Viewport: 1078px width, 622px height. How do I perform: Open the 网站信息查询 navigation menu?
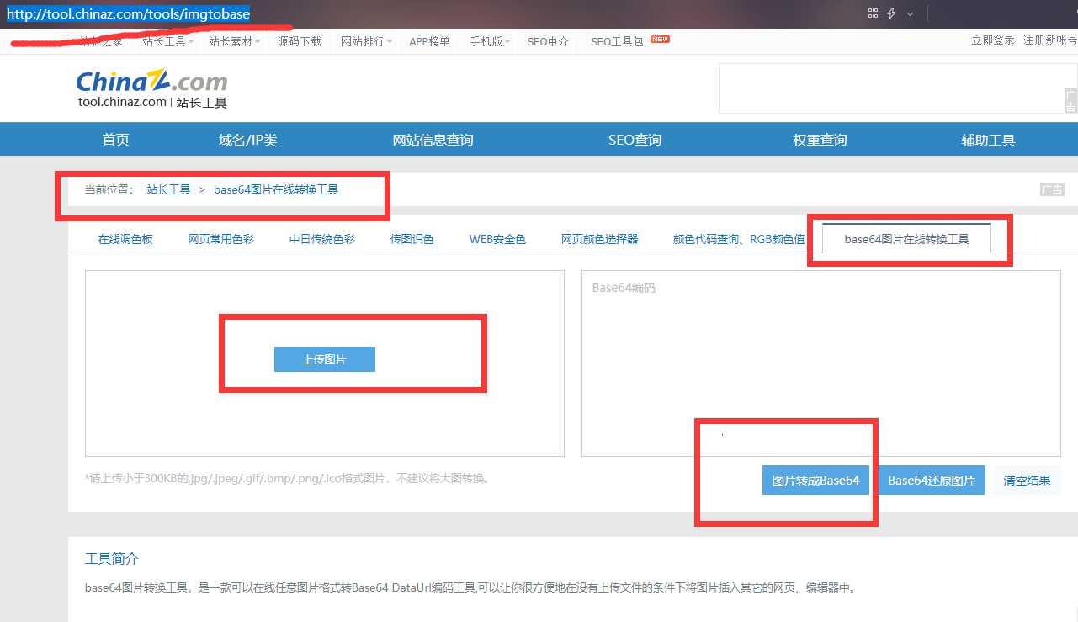point(433,140)
